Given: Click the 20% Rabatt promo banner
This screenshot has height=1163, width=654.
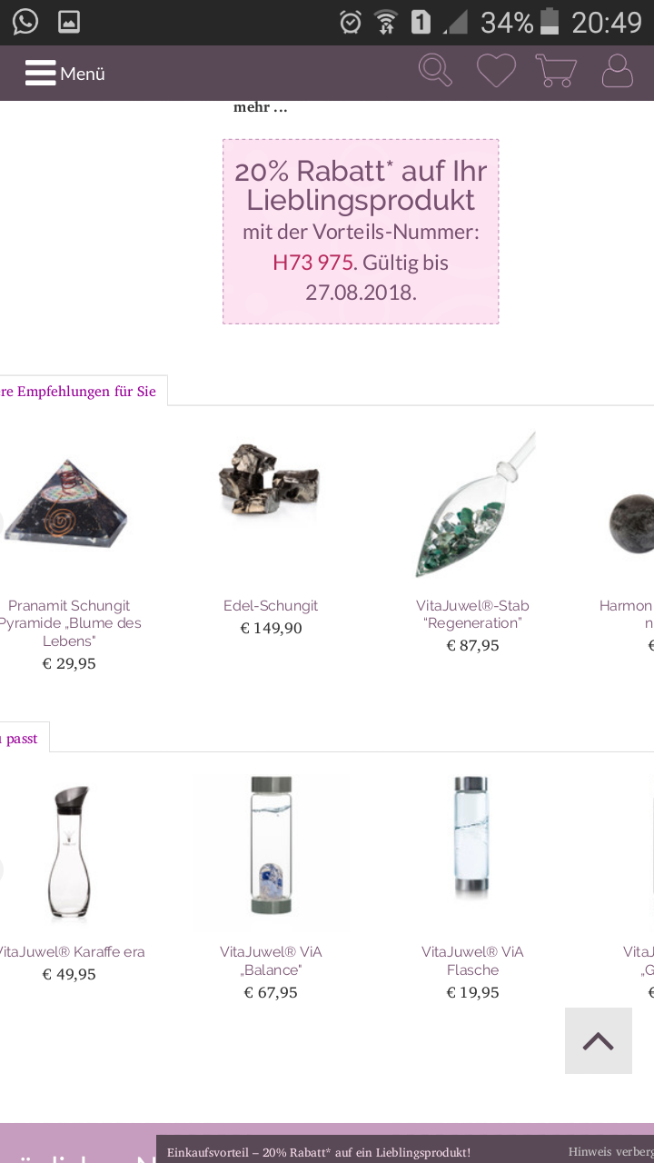Looking at the screenshot, I should [361, 232].
